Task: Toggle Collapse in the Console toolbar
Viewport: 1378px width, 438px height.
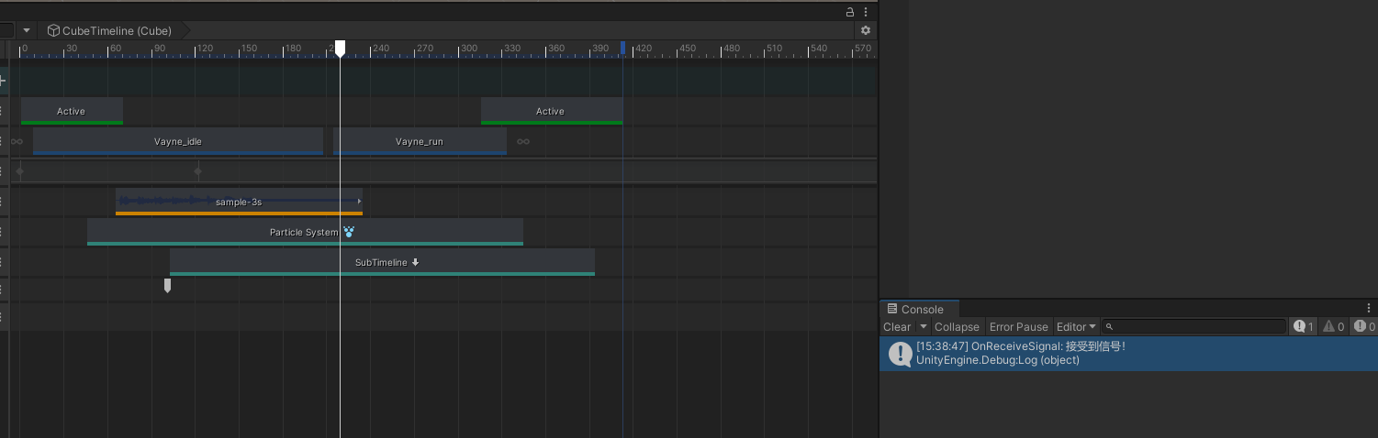Action: pyautogui.click(x=957, y=327)
